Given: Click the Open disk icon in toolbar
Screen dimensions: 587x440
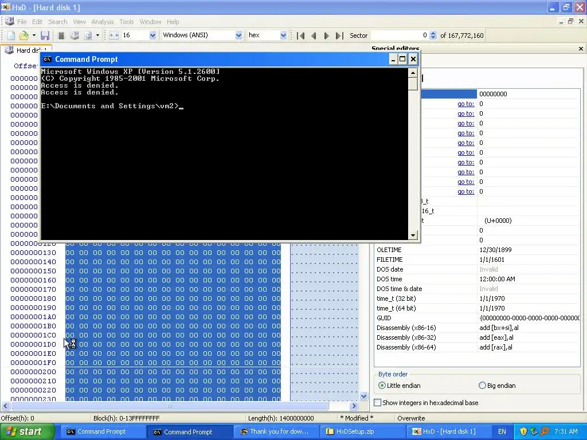Looking at the screenshot, I should click(75, 36).
